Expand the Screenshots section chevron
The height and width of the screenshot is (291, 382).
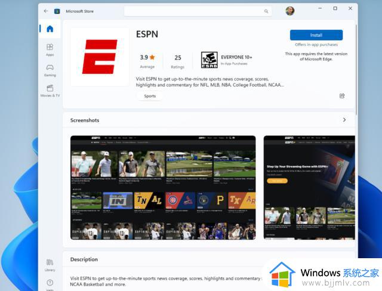[344, 120]
